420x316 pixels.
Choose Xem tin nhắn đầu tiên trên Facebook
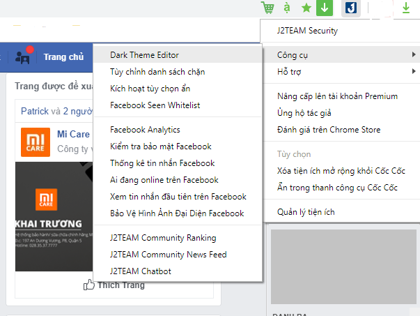[x=178, y=197]
